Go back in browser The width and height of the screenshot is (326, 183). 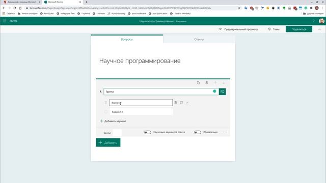(x=4, y=8)
